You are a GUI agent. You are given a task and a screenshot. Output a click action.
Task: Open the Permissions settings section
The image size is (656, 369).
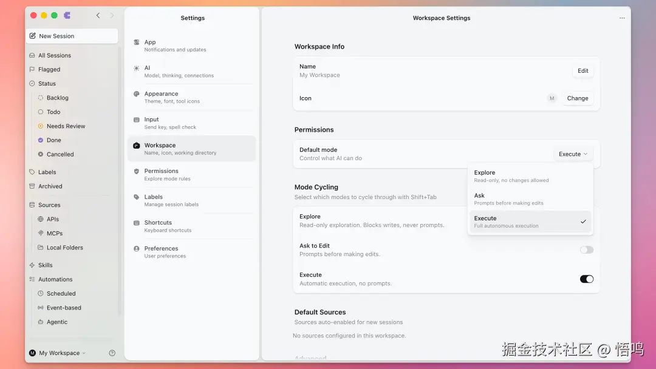[192, 175]
